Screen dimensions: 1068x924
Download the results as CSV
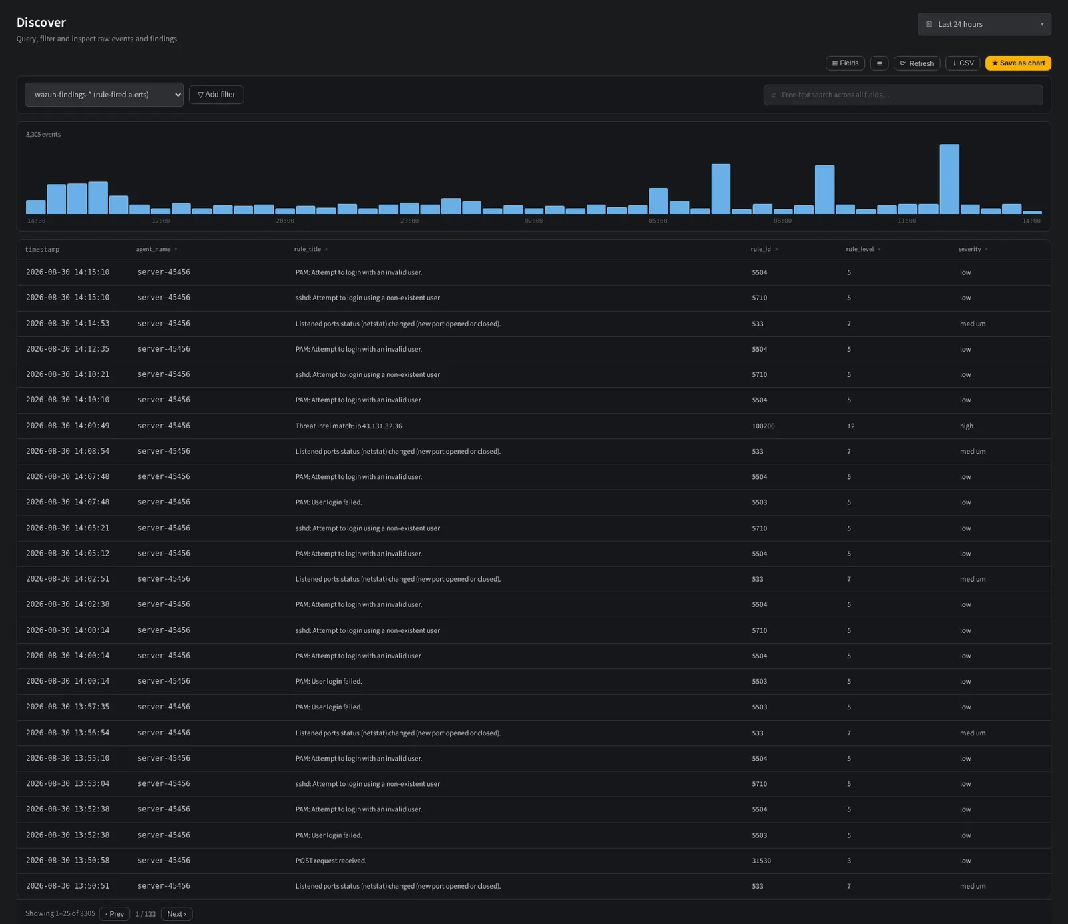pos(963,63)
